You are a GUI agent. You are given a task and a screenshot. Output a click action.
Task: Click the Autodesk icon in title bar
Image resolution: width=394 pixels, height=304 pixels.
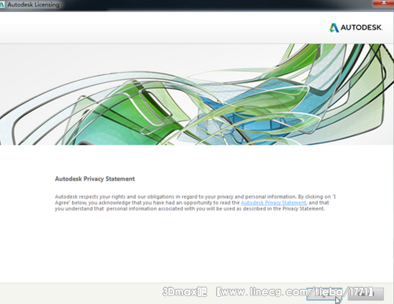[2, 4]
